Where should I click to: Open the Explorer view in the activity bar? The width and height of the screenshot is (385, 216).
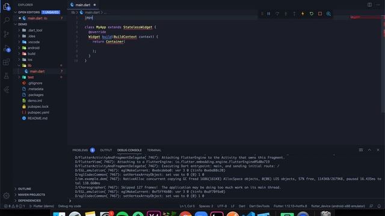coord(7,7)
